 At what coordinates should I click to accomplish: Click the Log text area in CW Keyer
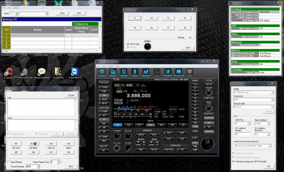pos(42,107)
